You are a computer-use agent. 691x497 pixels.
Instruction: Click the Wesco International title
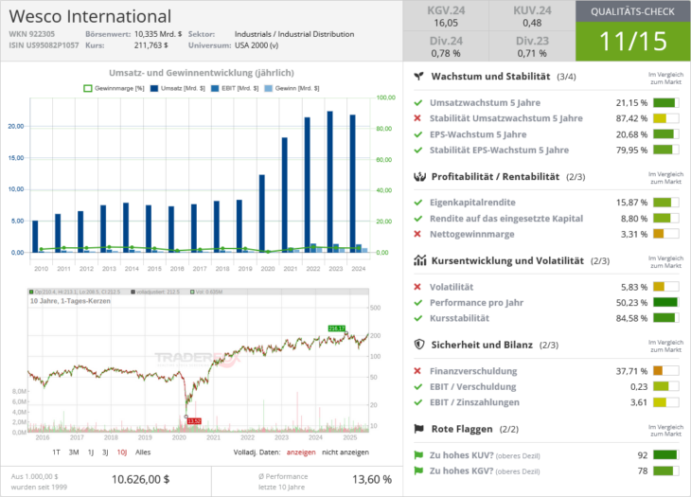click(x=90, y=16)
